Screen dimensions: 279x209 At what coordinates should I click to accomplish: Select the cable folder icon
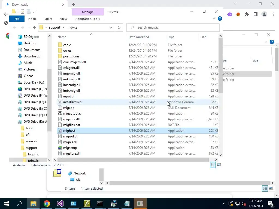tap(60, 45)
